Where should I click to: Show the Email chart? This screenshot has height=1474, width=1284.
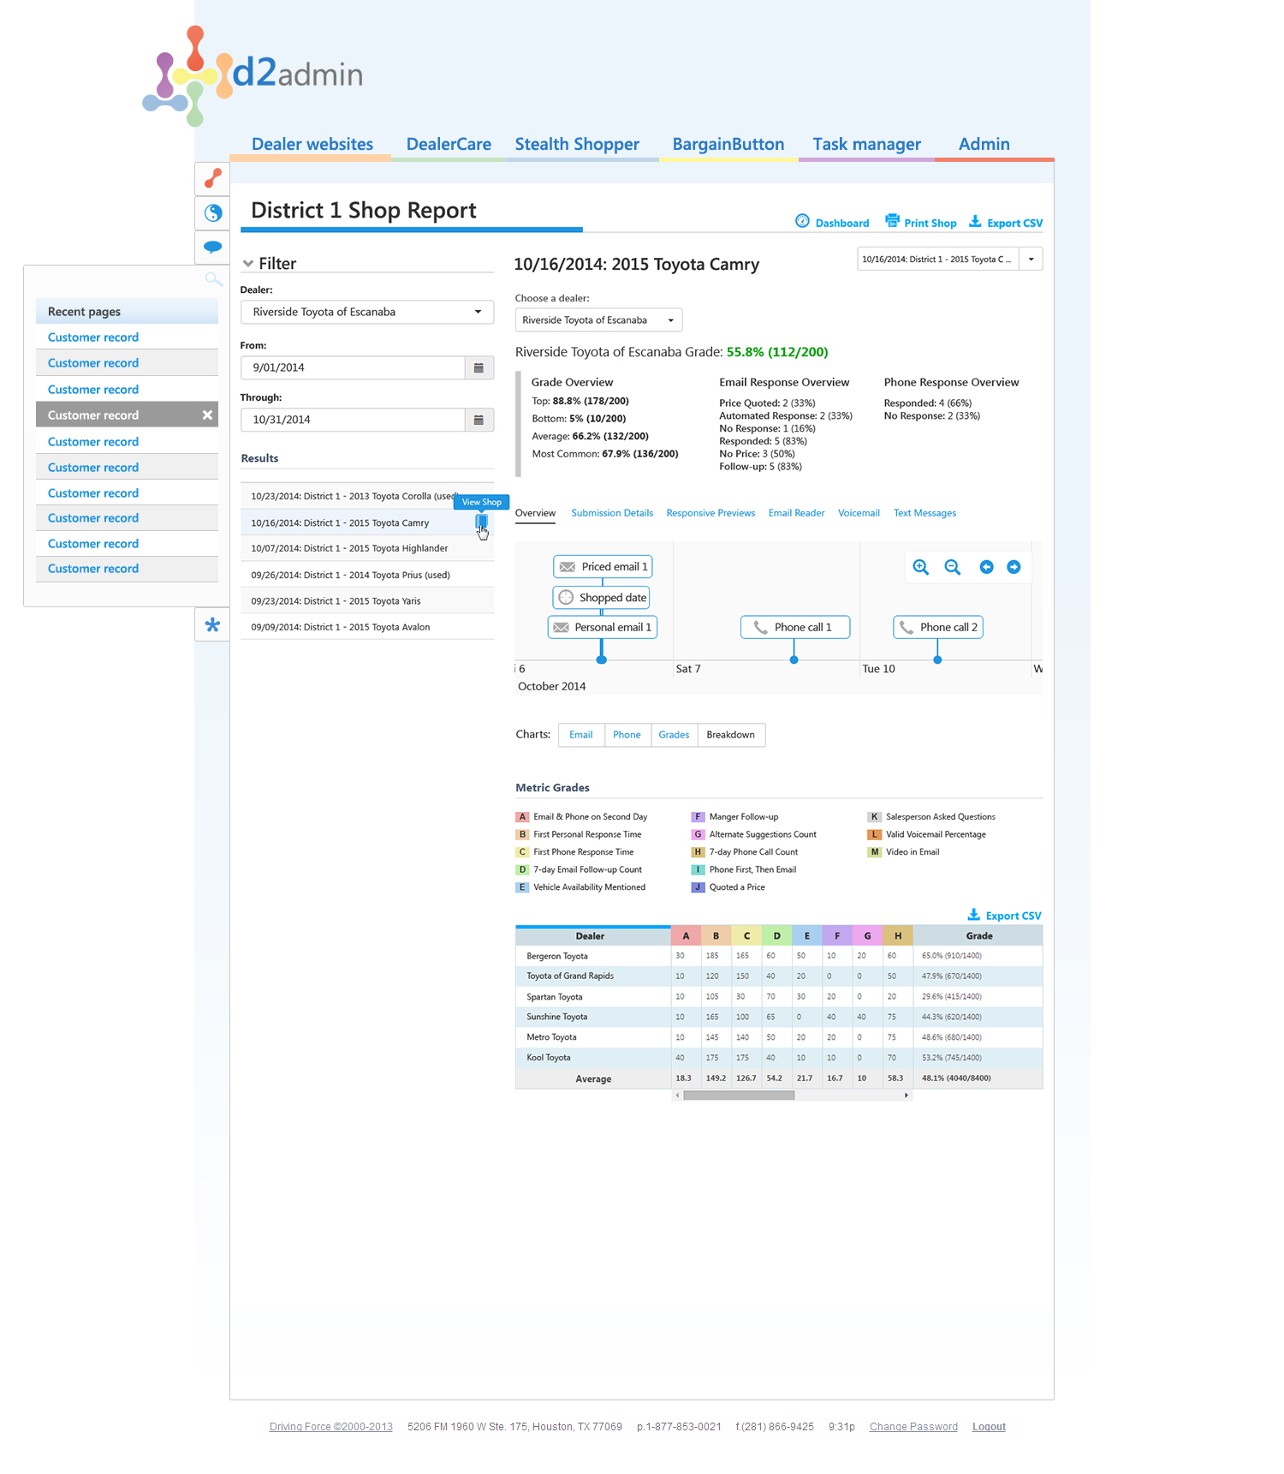581,735
